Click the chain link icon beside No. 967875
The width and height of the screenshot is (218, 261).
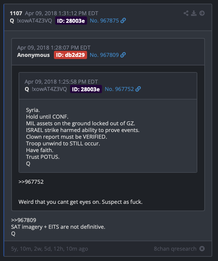click(x=123, y=20)
